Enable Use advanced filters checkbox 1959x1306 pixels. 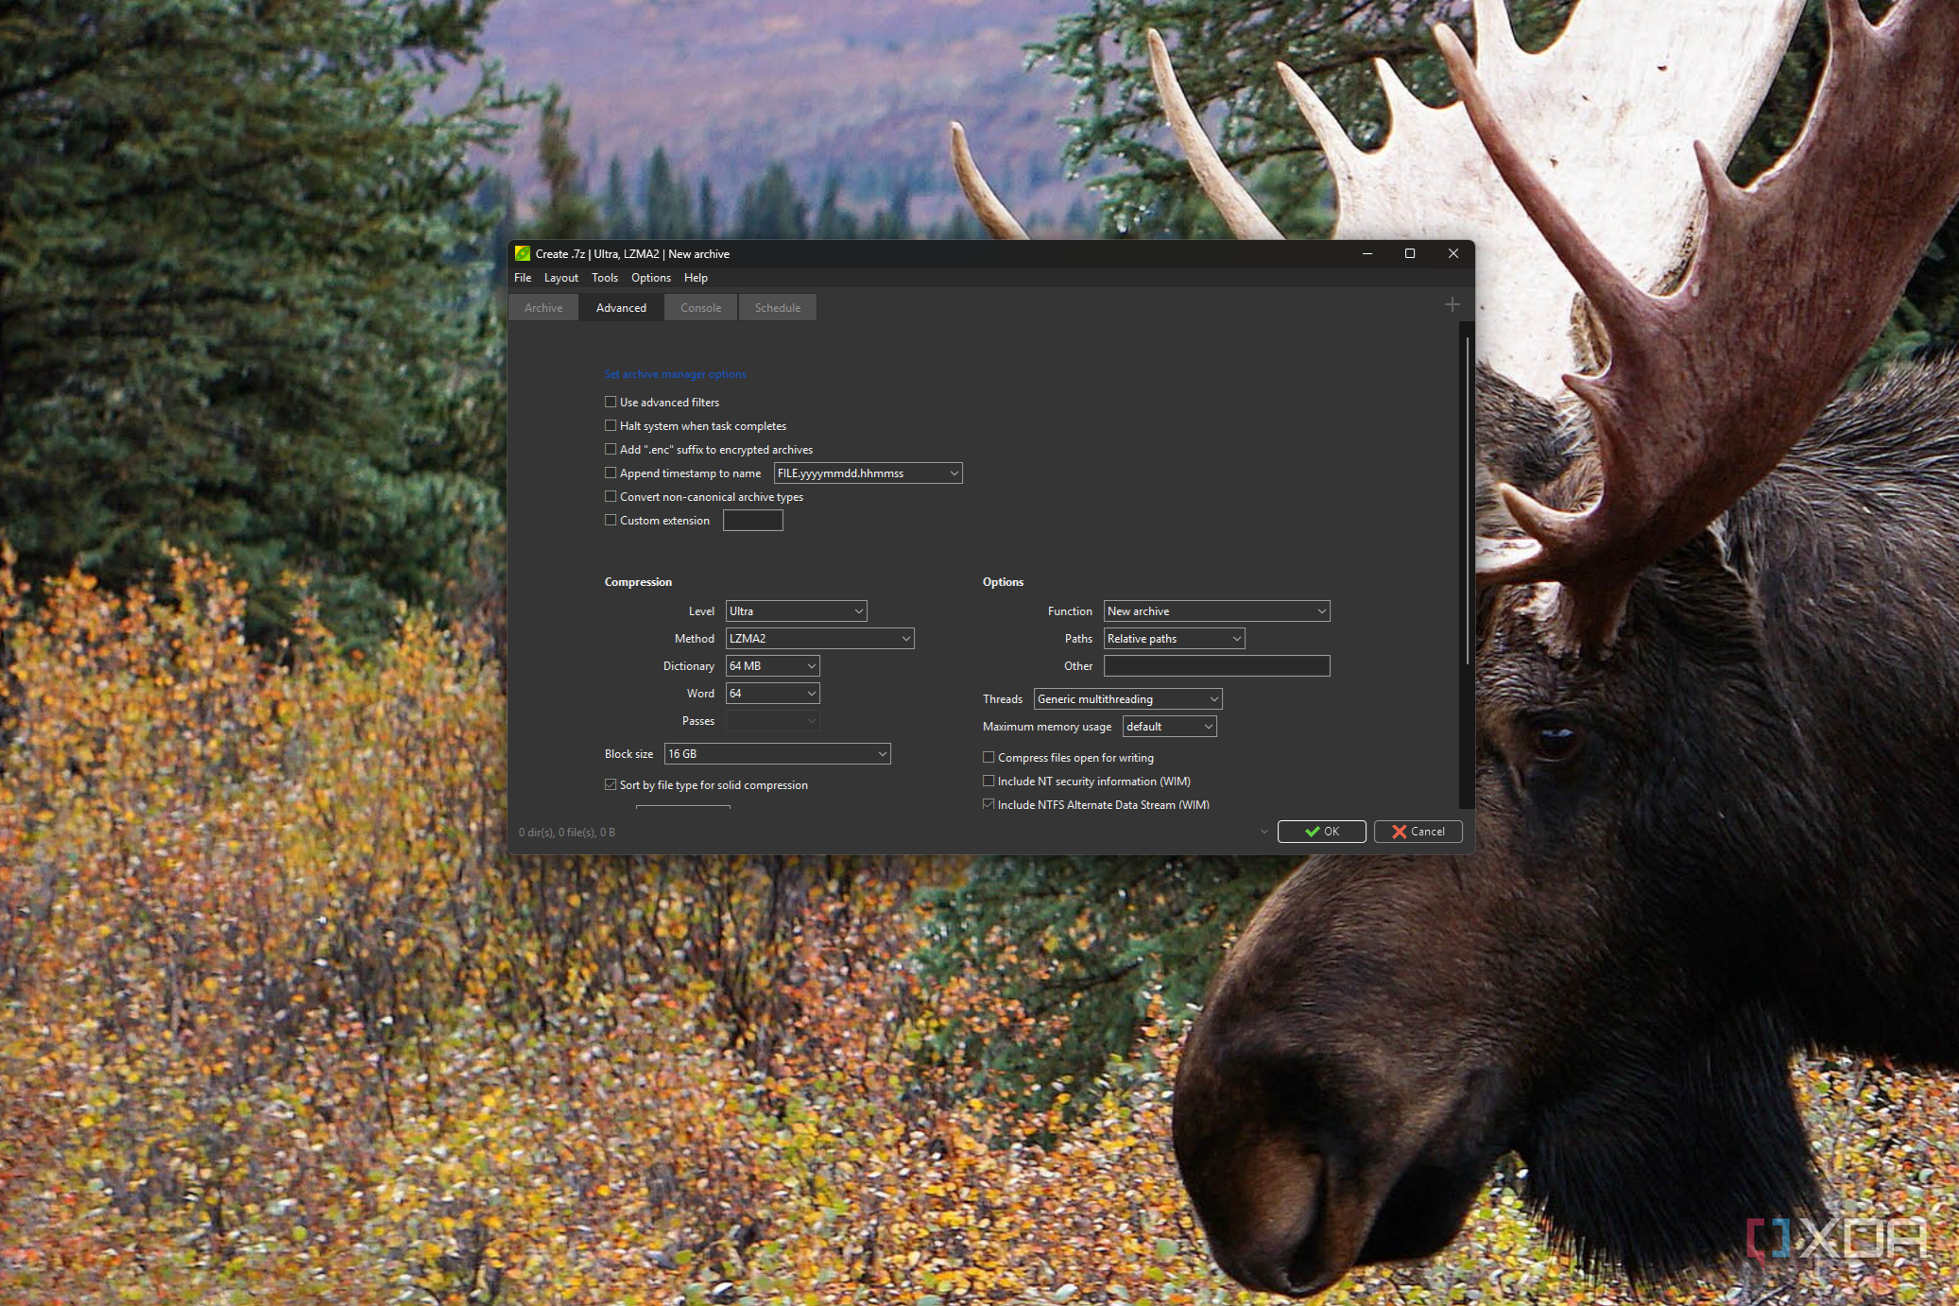610,403
